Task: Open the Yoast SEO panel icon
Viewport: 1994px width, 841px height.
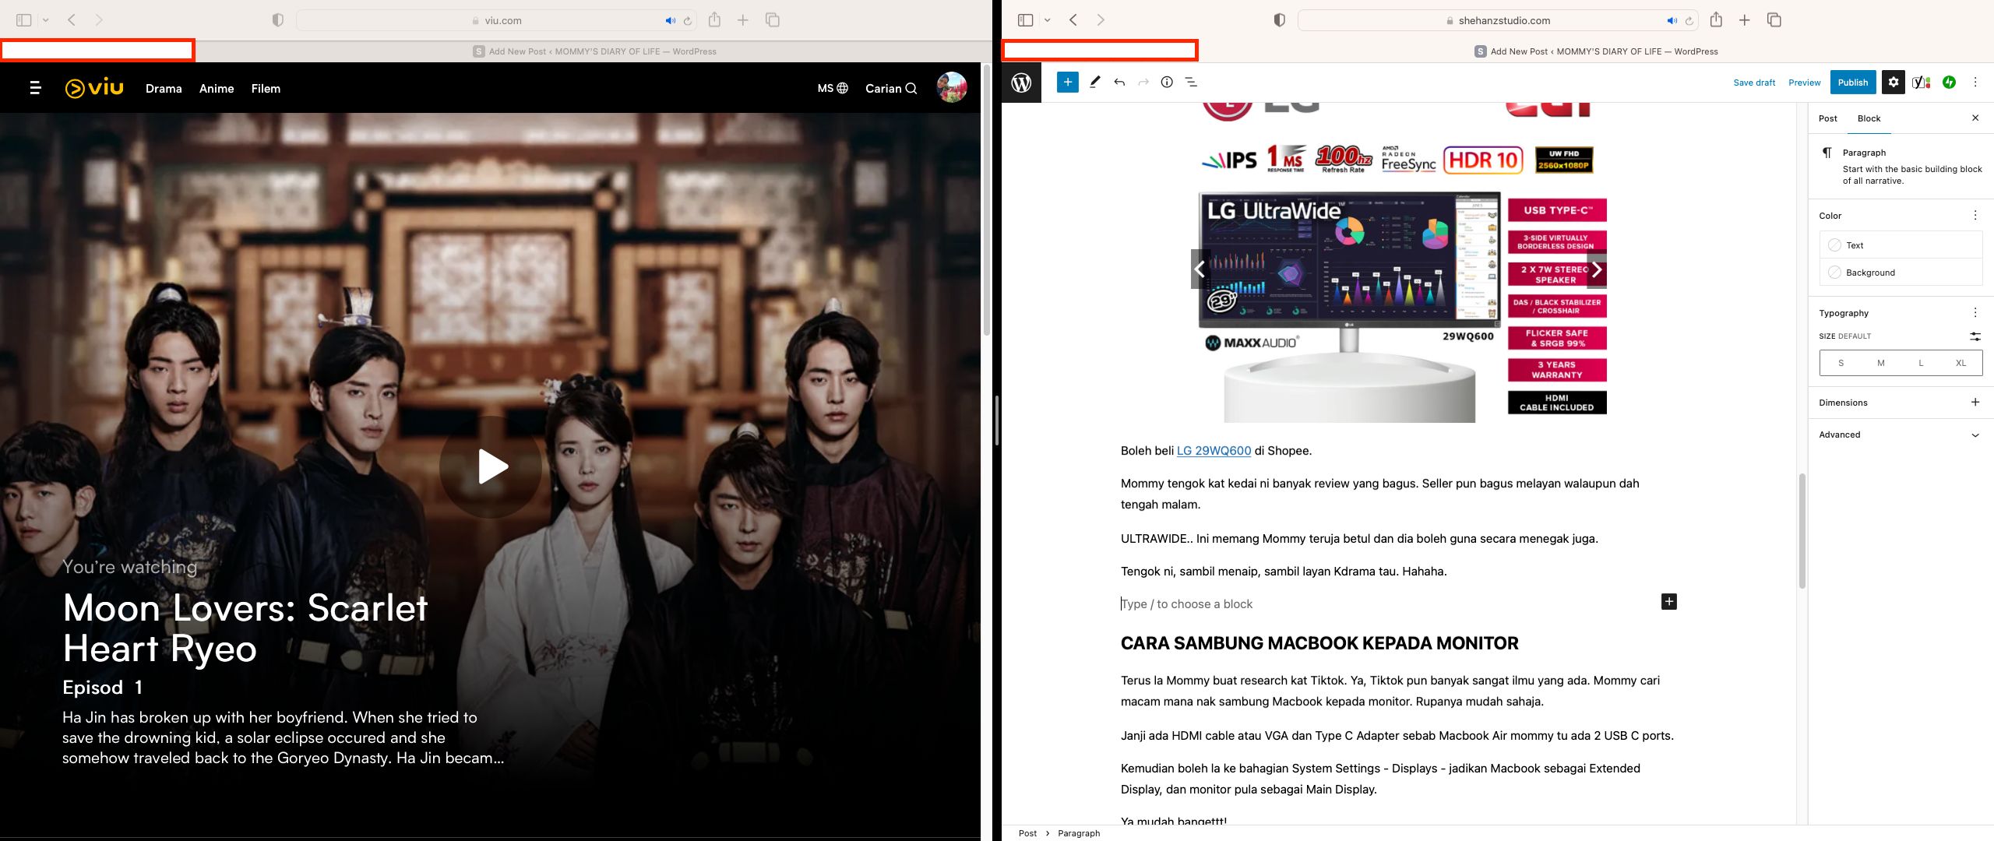Action: pyautogui.click(x=1922, y=82)
